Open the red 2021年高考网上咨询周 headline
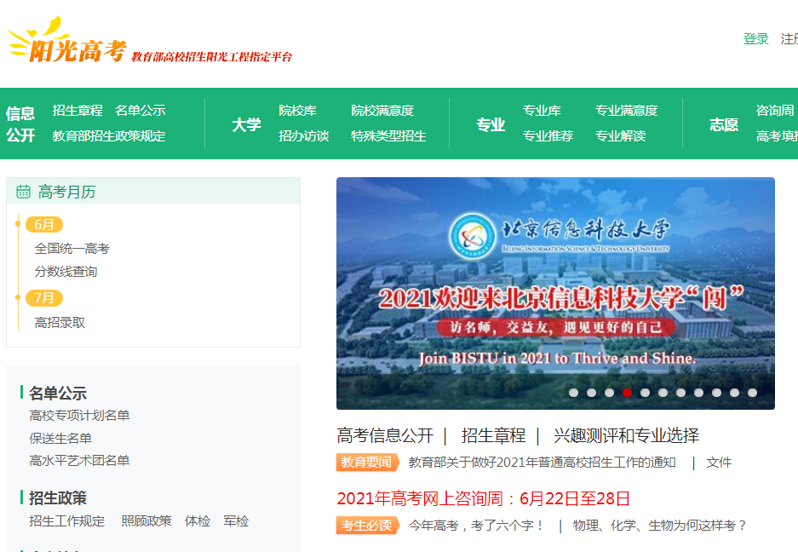 (484, 498)
